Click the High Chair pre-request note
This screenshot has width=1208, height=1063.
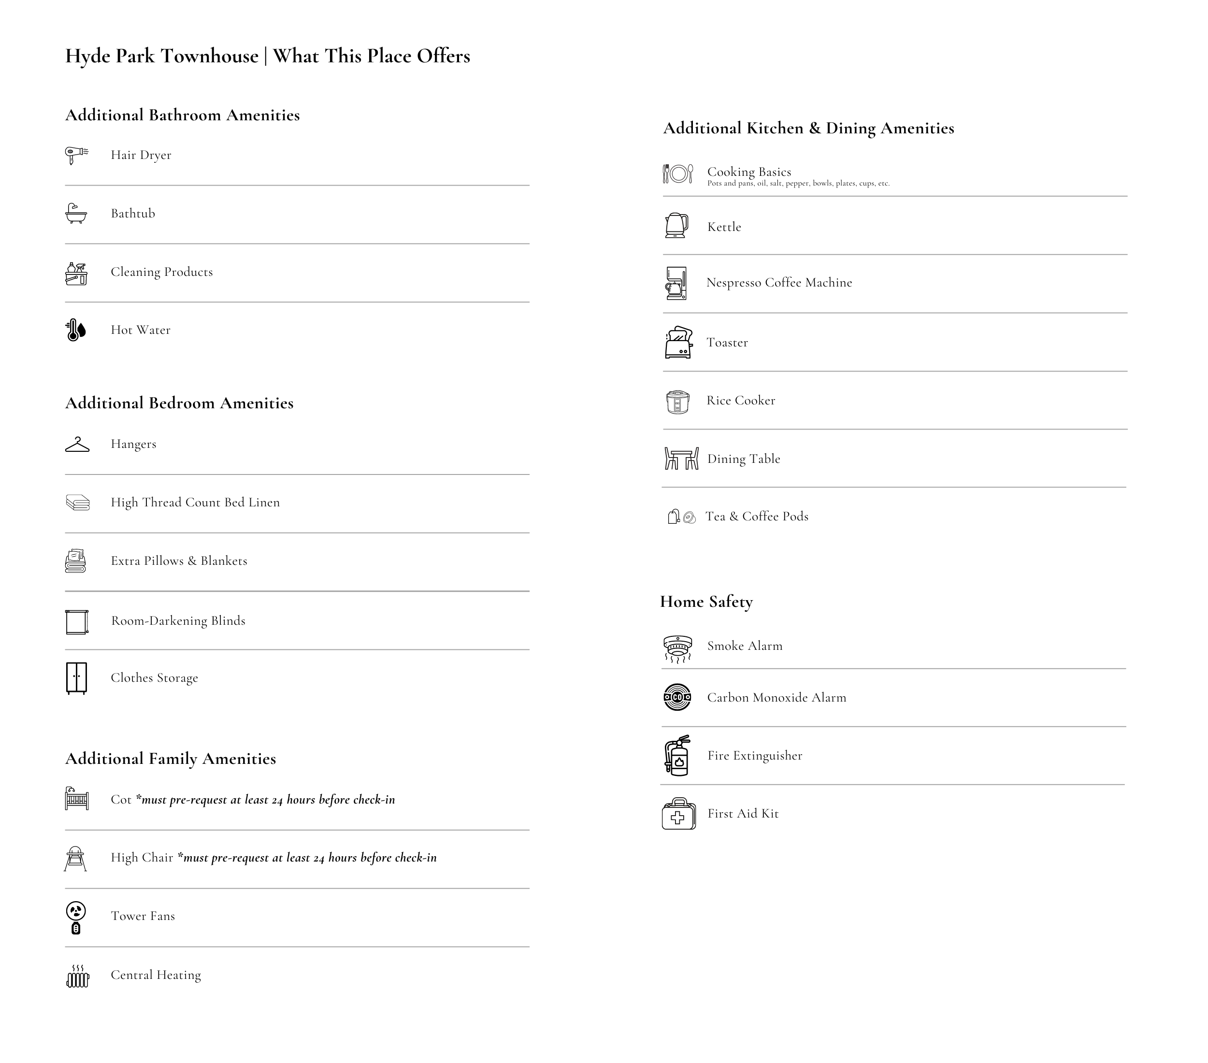pyautogui.click(x=307, y=857)
